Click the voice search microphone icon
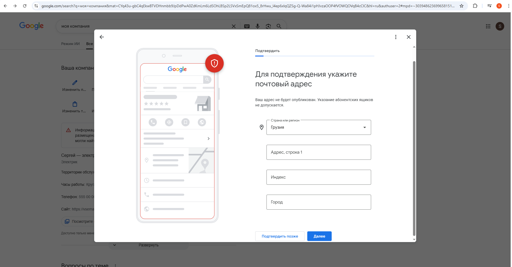The width and height of the screenshot is (512, 267). tap(258, 26)
